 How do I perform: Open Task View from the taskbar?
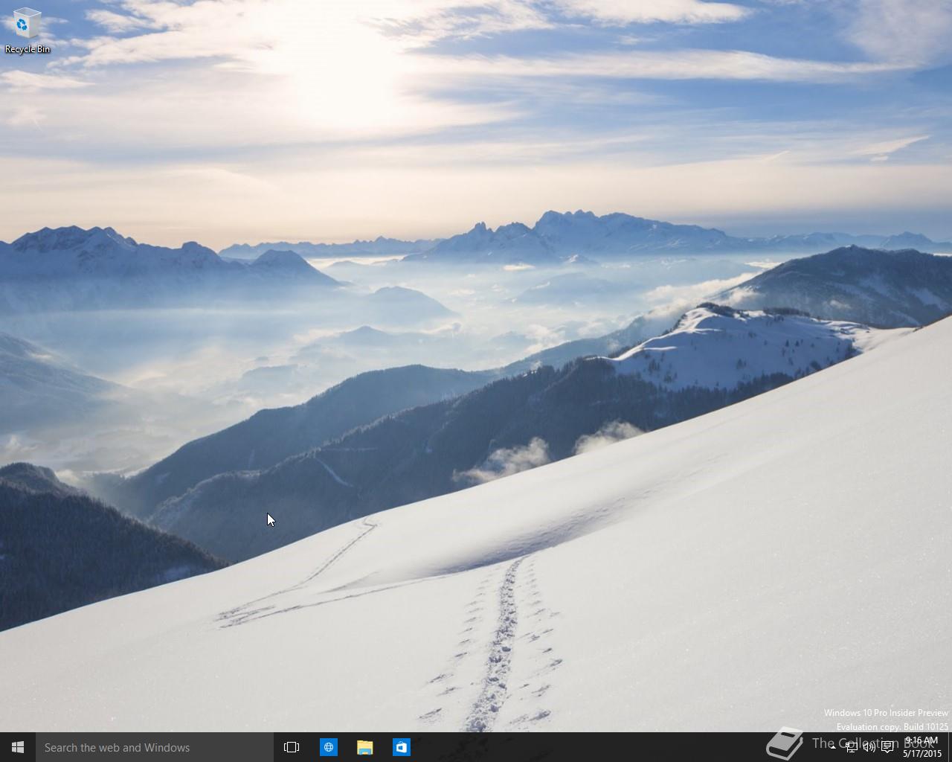(292, 747)
